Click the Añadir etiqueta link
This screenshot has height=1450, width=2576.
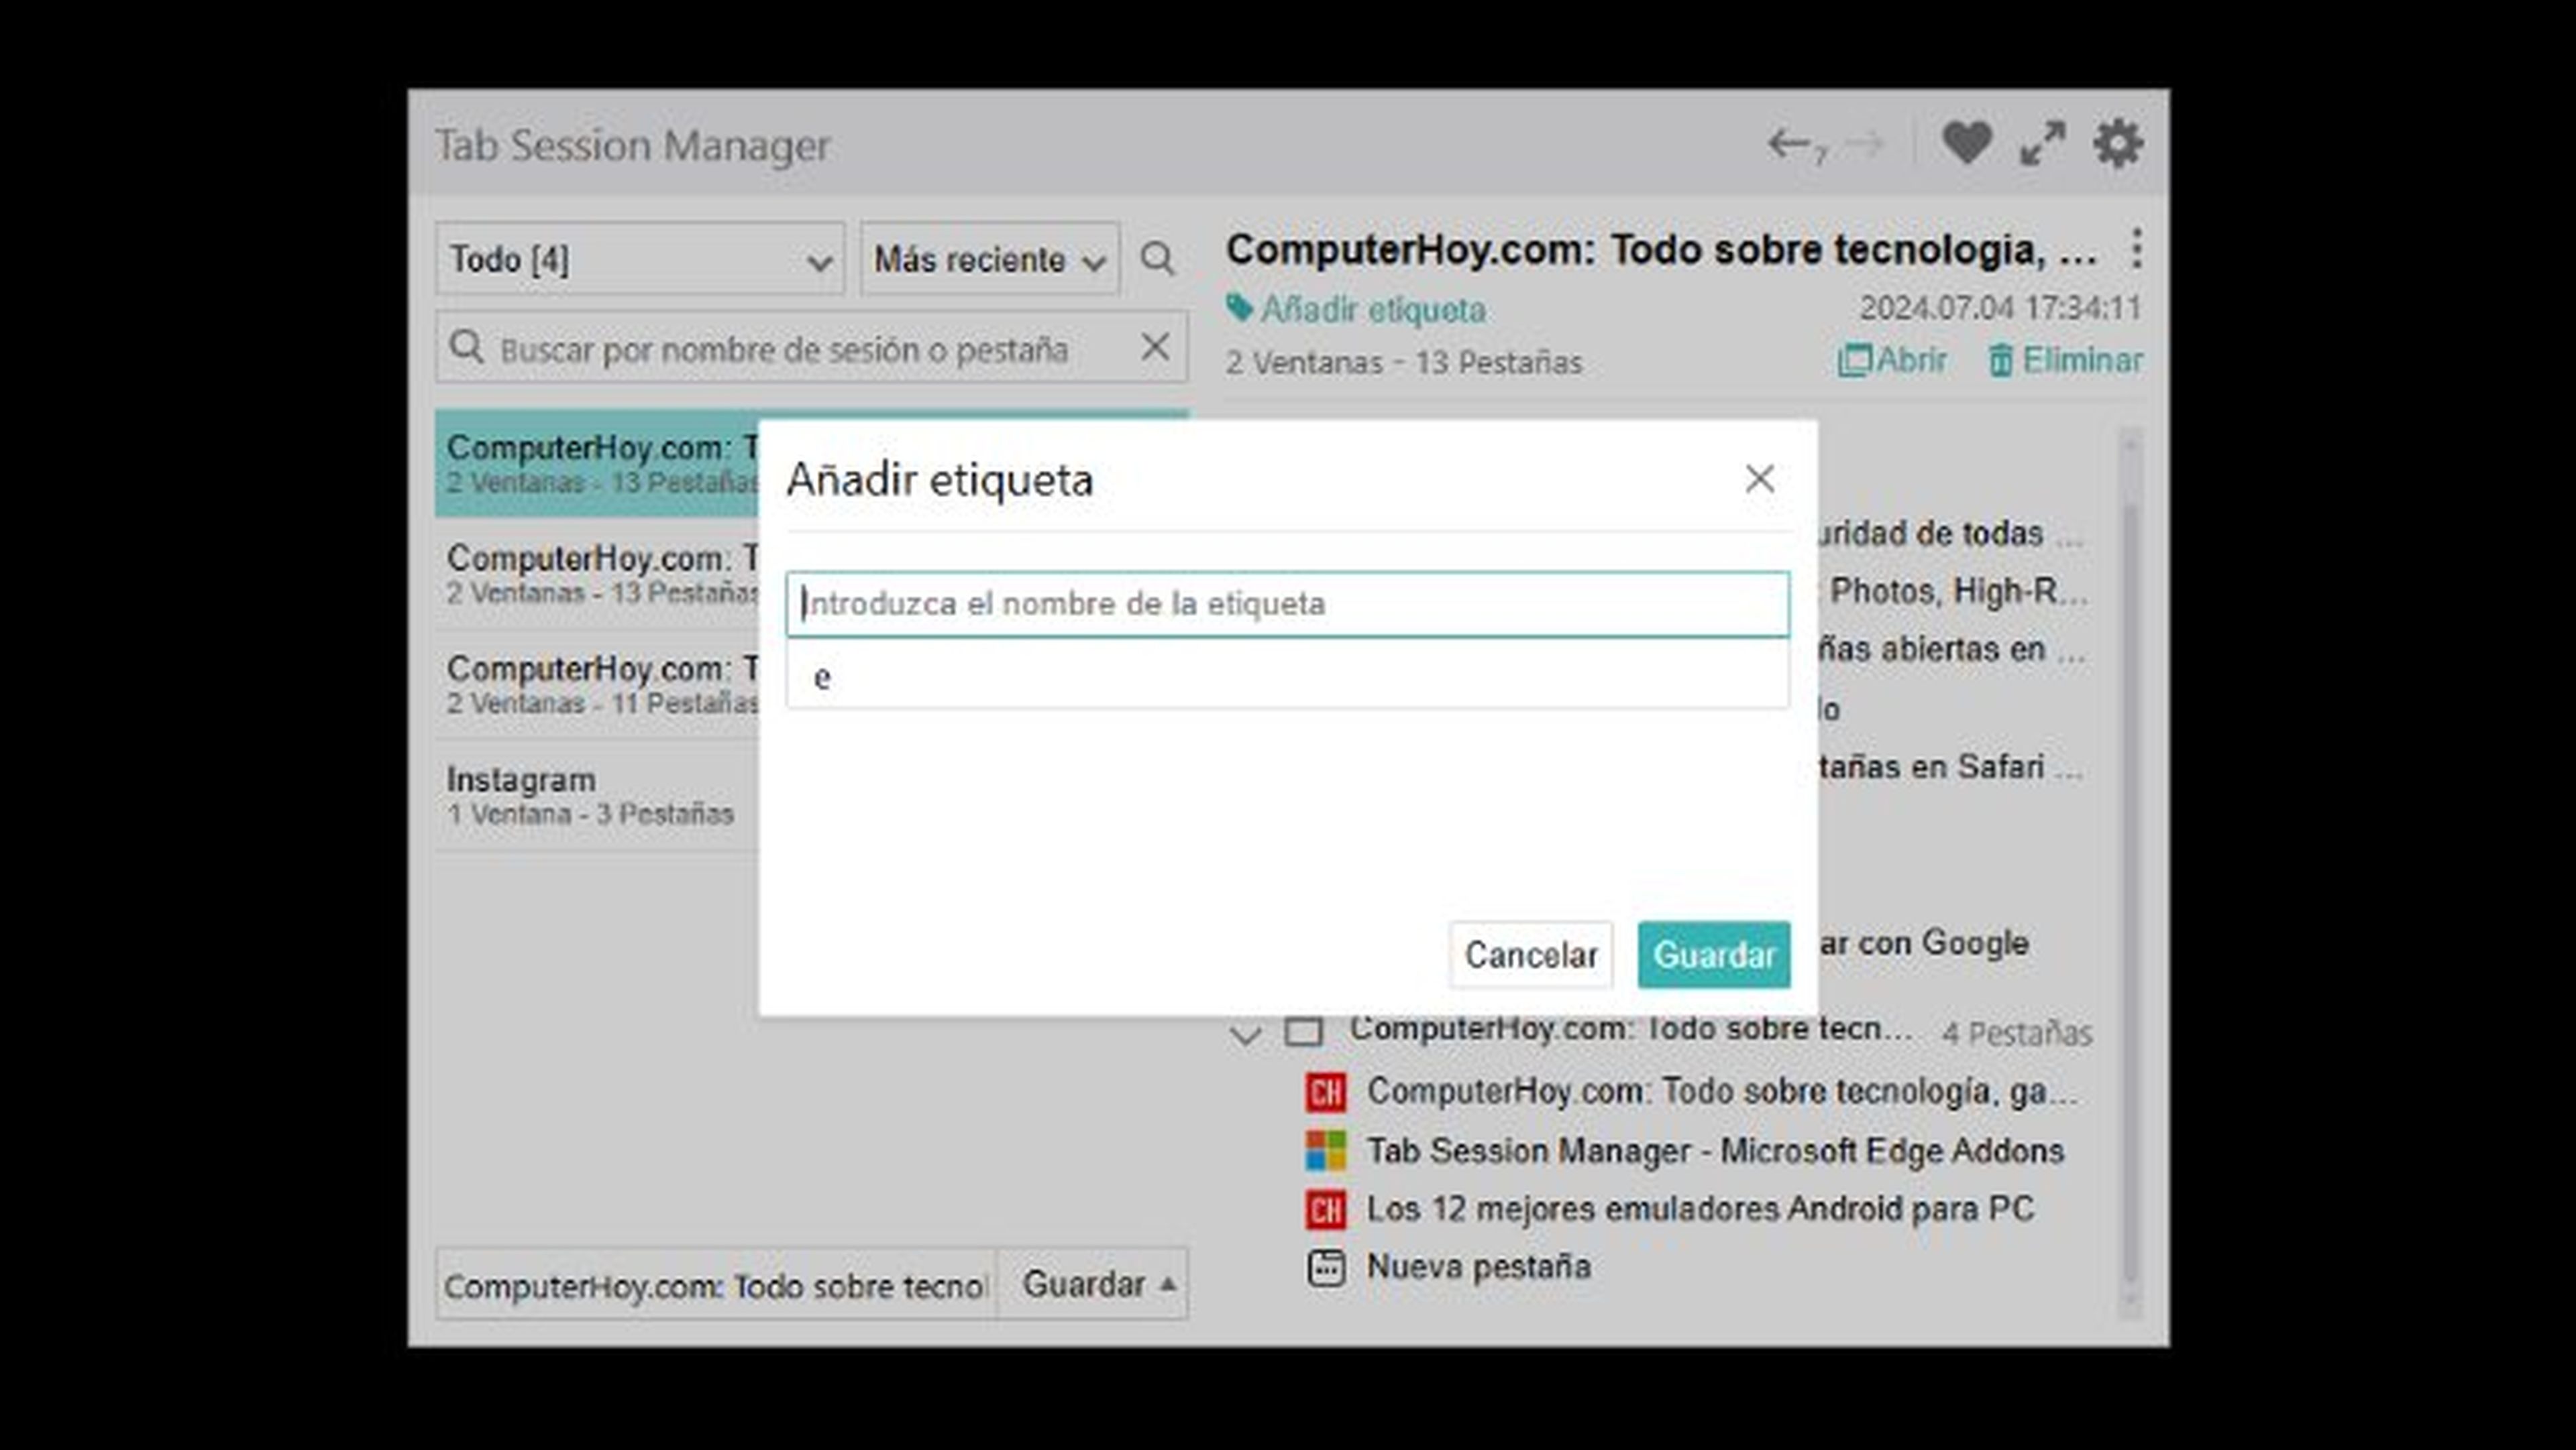click(1356, 310)
